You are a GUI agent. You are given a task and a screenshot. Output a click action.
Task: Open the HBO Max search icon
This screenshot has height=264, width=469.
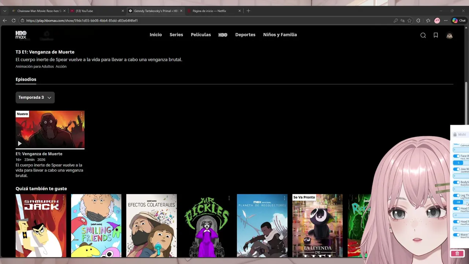[x=423, y=35]
